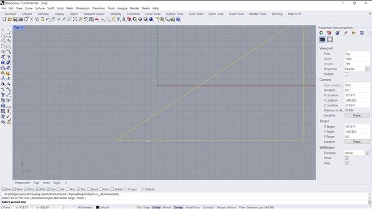The image size is (372, 209).
Task: Open the Layers icon in Properties panel
Action: [x=330, y=33]
